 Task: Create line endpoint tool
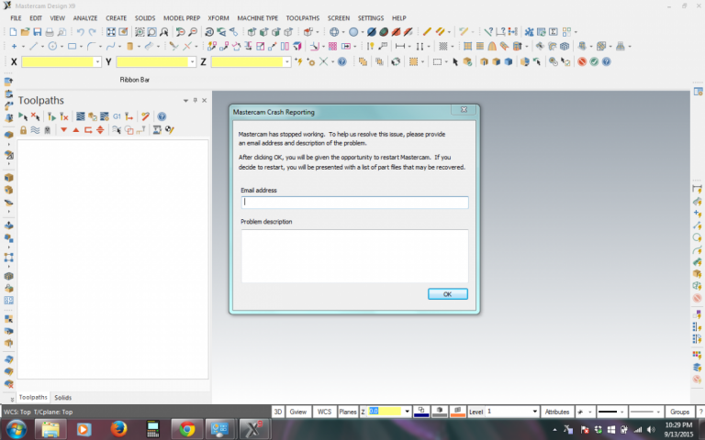point(33,46)
